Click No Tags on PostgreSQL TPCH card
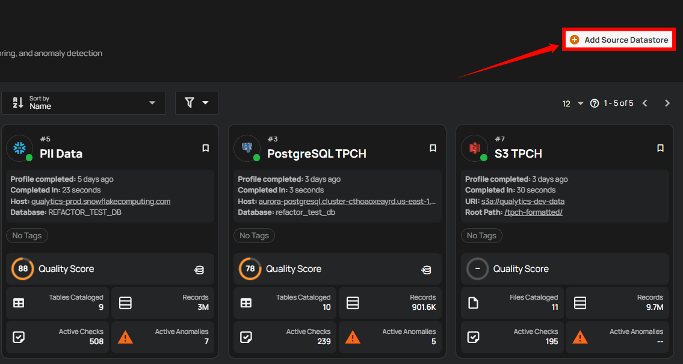The image size is (683, 364). point(254,236)
